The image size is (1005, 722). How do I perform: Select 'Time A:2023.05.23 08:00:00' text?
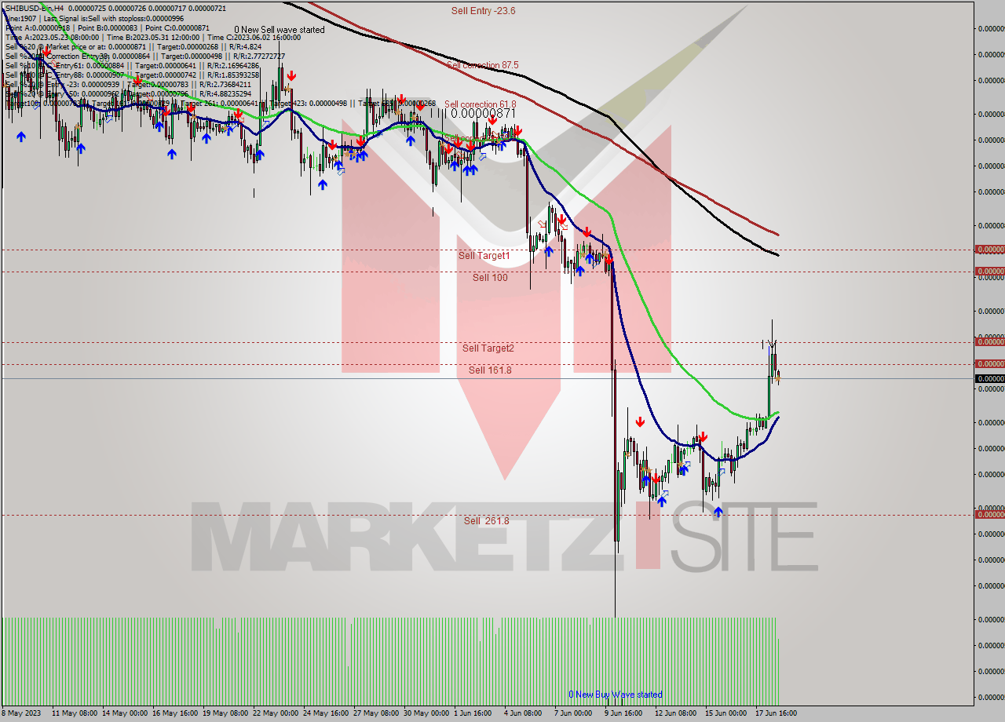52,38
